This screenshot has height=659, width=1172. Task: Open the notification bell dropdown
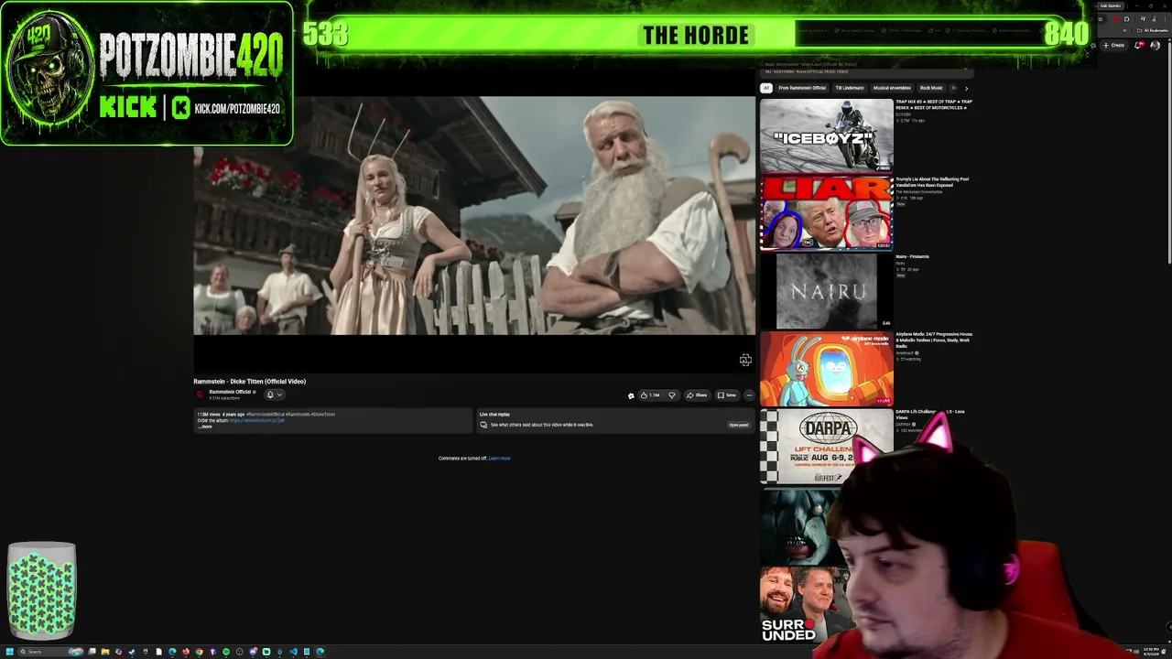274,394
